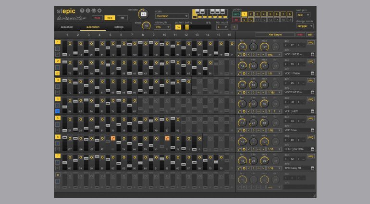The image size is (370, 204).
Task: Open the gear settings icon in header
Action: 99,11
